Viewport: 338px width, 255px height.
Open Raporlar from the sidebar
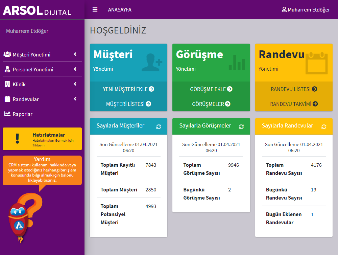[23, 114]
